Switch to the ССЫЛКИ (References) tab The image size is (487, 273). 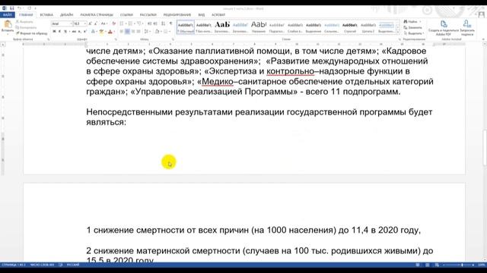[126, 15]
